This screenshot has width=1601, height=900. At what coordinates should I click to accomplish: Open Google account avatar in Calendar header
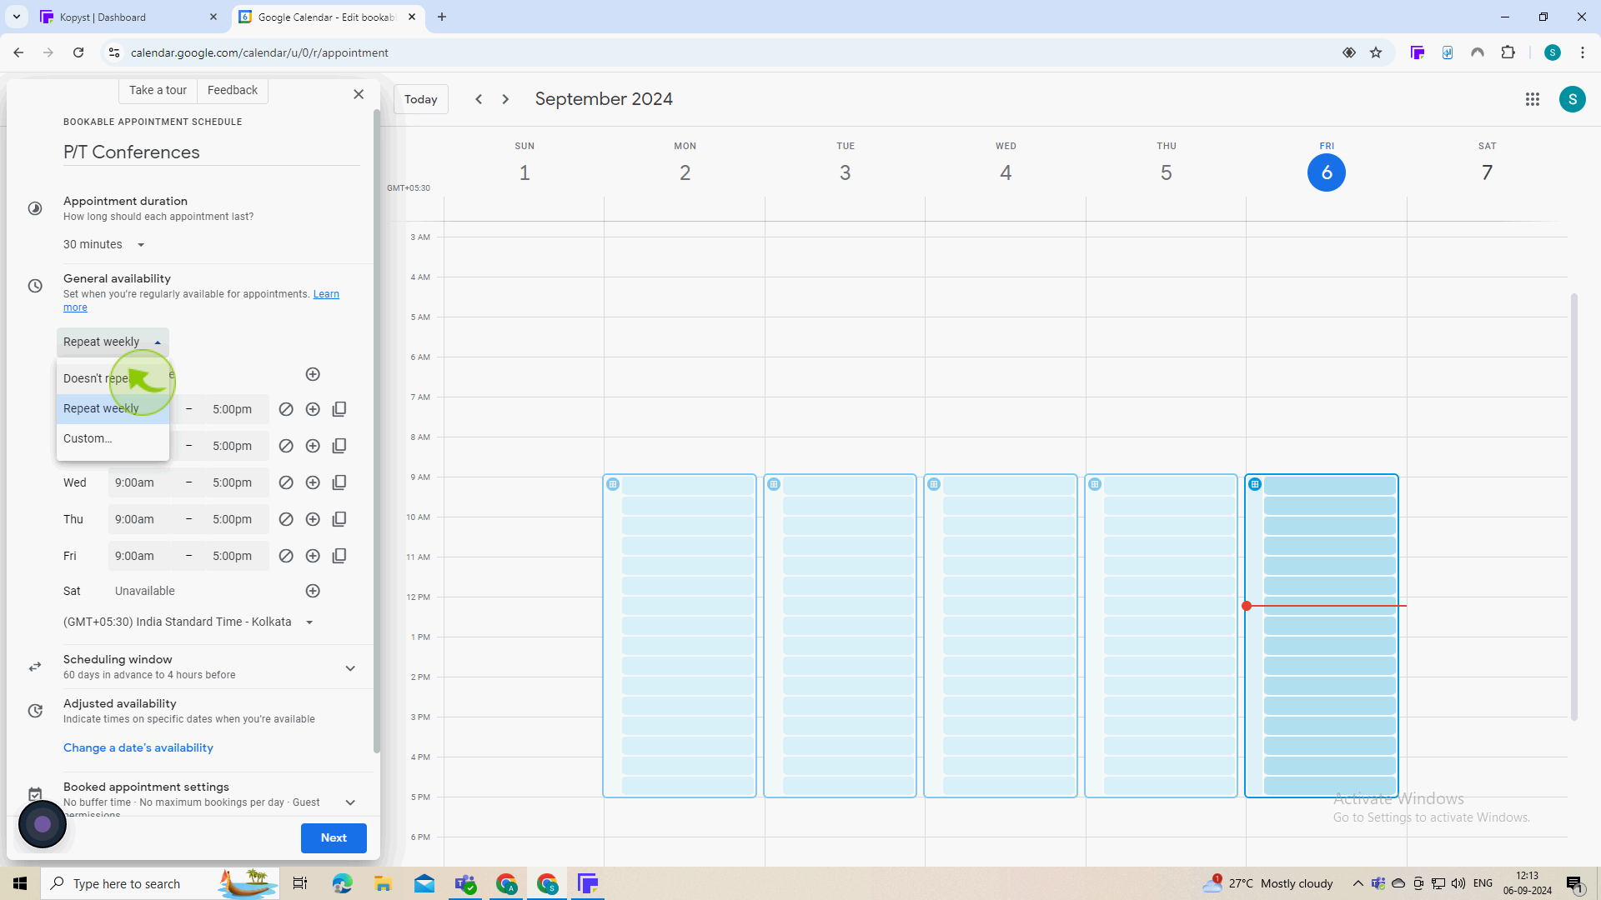(1573, 99)
